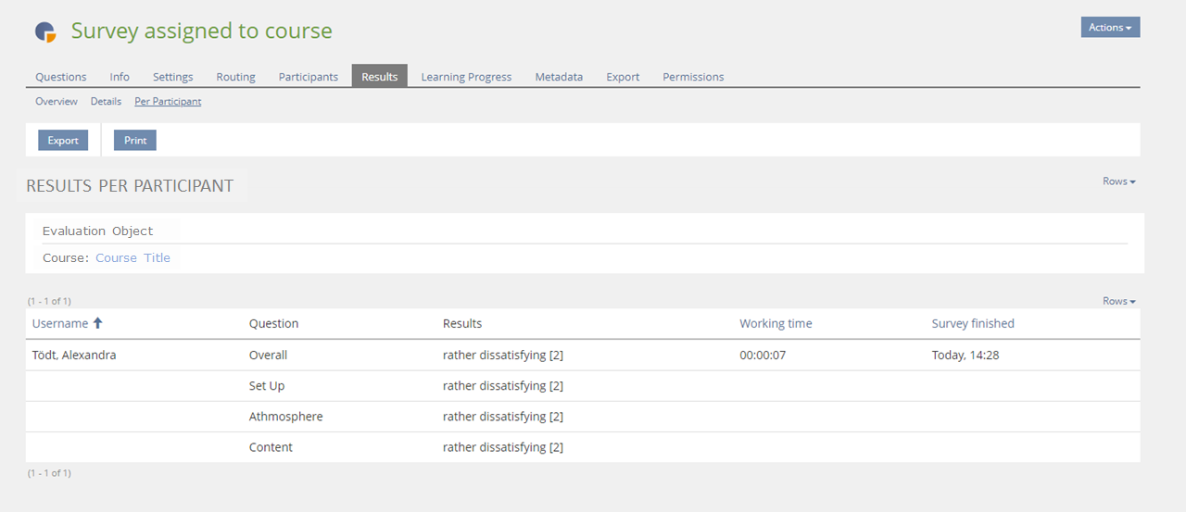Screen dimensions: 1186x512
Task: Open the Info tab
Action: click(120, 77)
